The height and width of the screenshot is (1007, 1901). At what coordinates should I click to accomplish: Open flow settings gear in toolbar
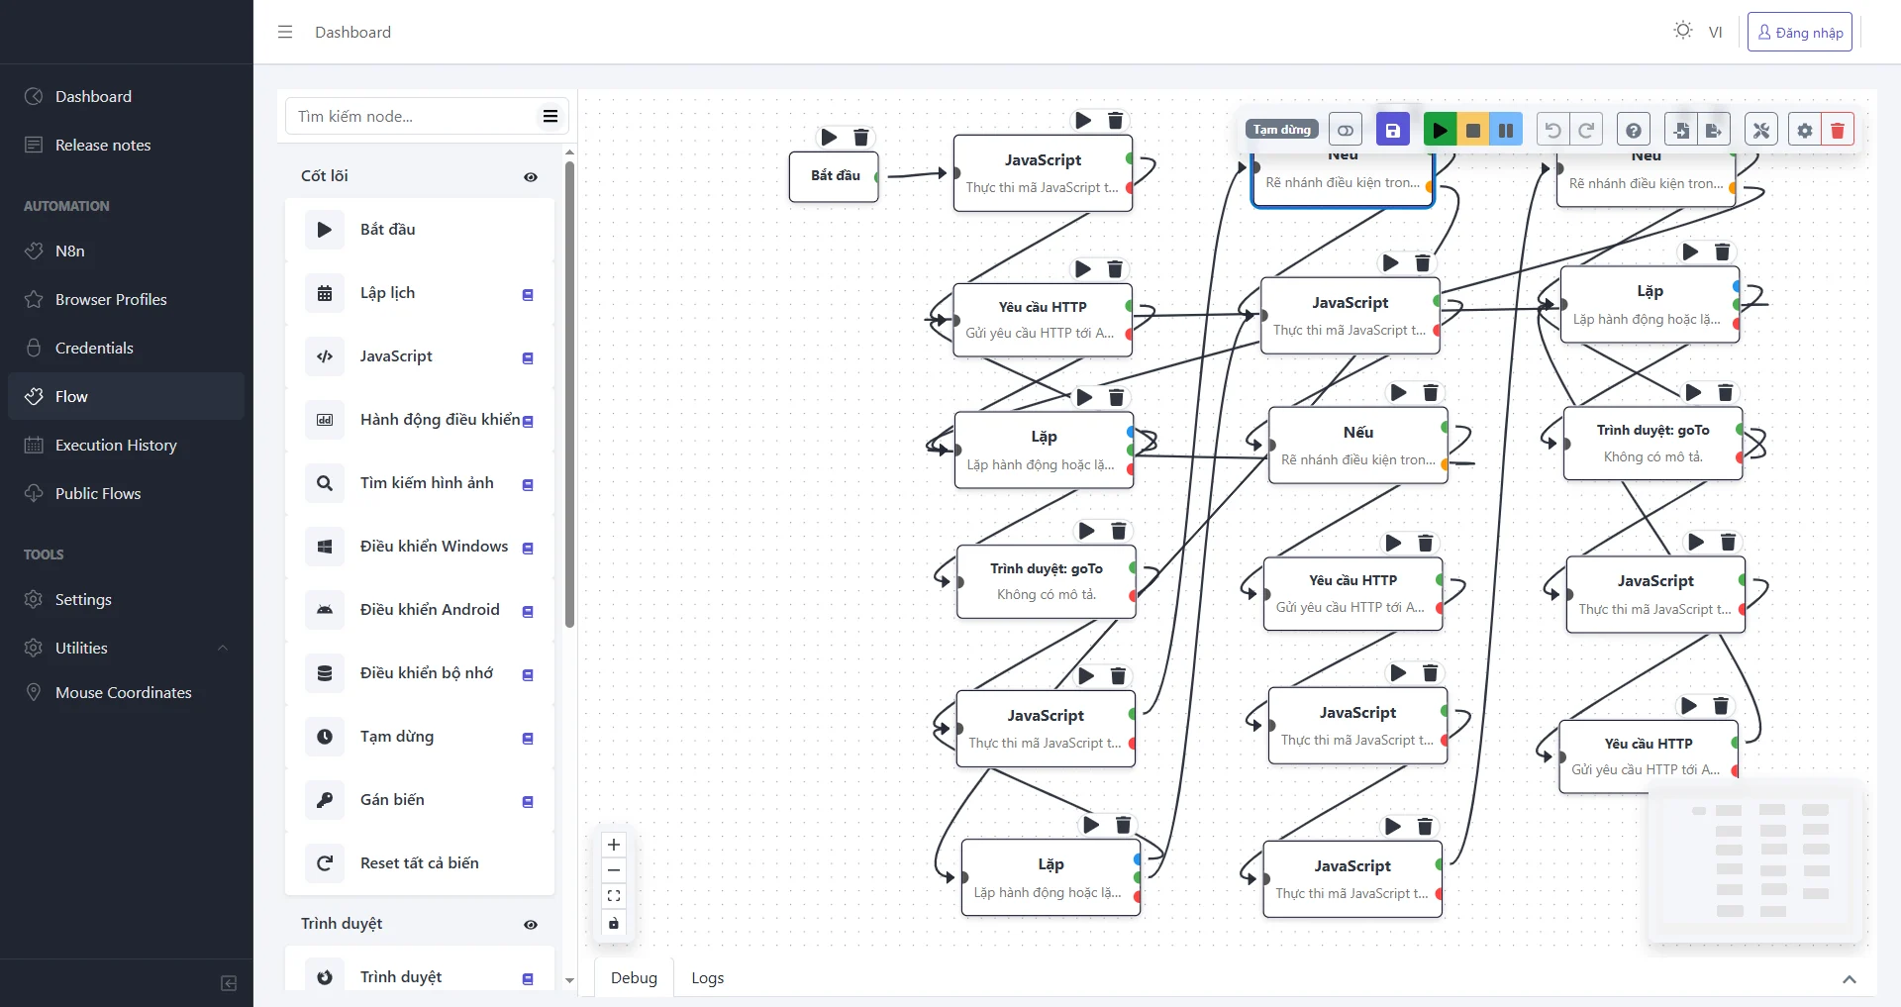pos(1805,130)
